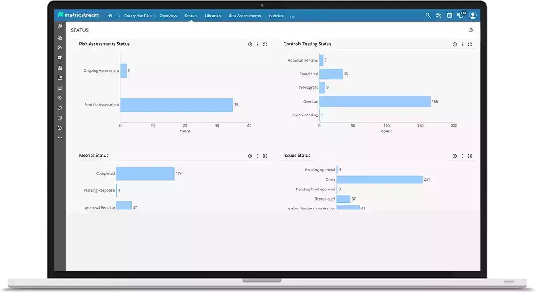Open the user profile avatar
This screenshot has width=535, height=292.
coord(473,16)
